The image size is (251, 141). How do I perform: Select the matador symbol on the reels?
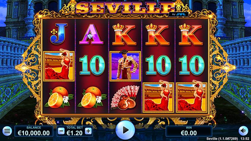point(125,66)
